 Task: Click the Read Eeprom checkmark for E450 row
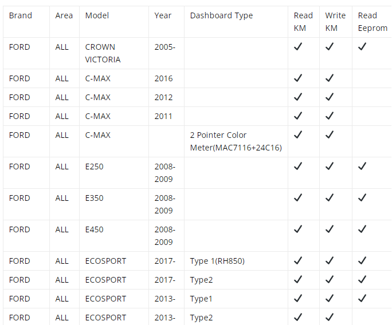362,229
